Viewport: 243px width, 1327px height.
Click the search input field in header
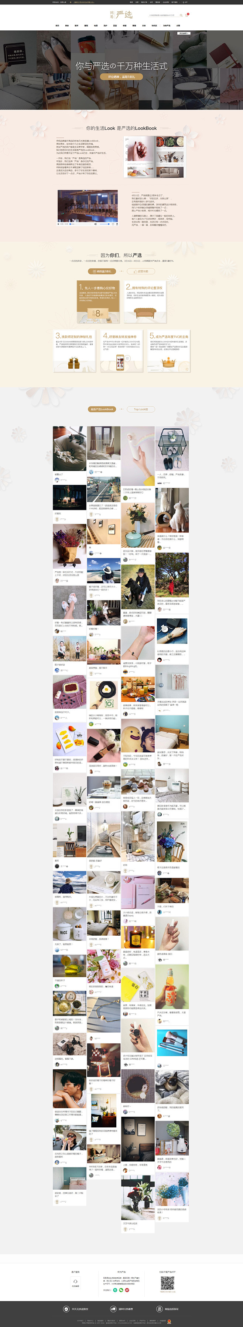click(x=163, y=15)
